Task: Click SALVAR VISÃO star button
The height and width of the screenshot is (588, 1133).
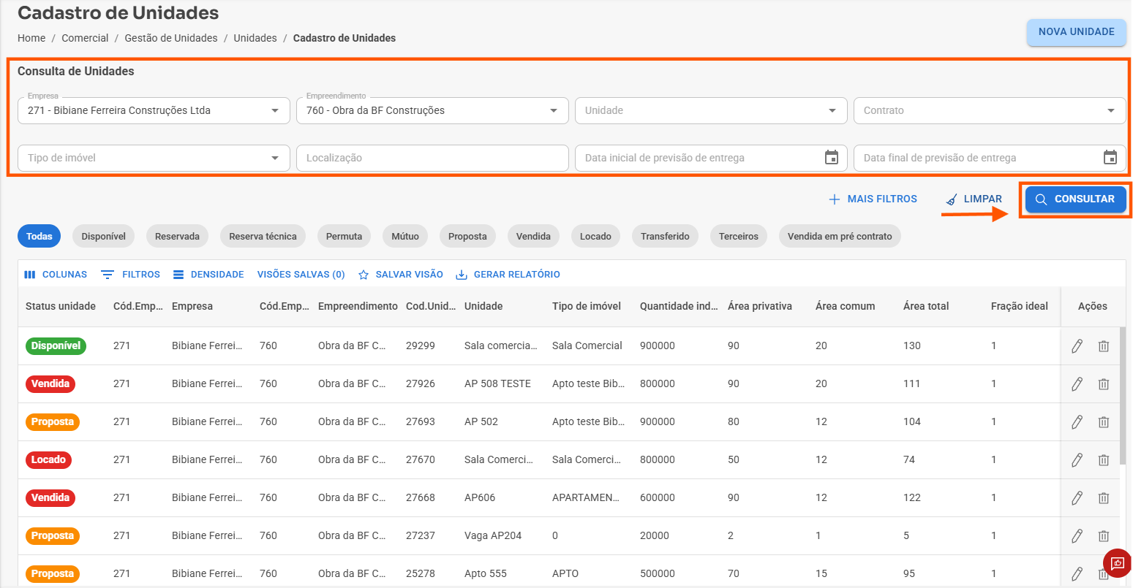Action: point(401,275)
